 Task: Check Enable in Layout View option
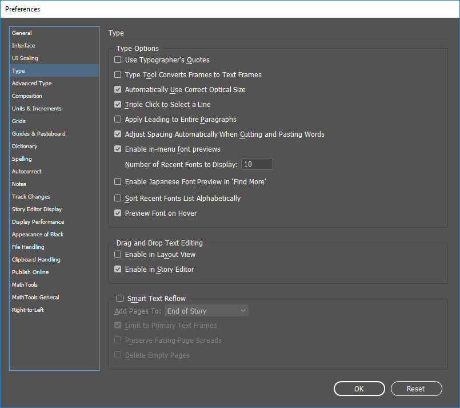(118, 255)
